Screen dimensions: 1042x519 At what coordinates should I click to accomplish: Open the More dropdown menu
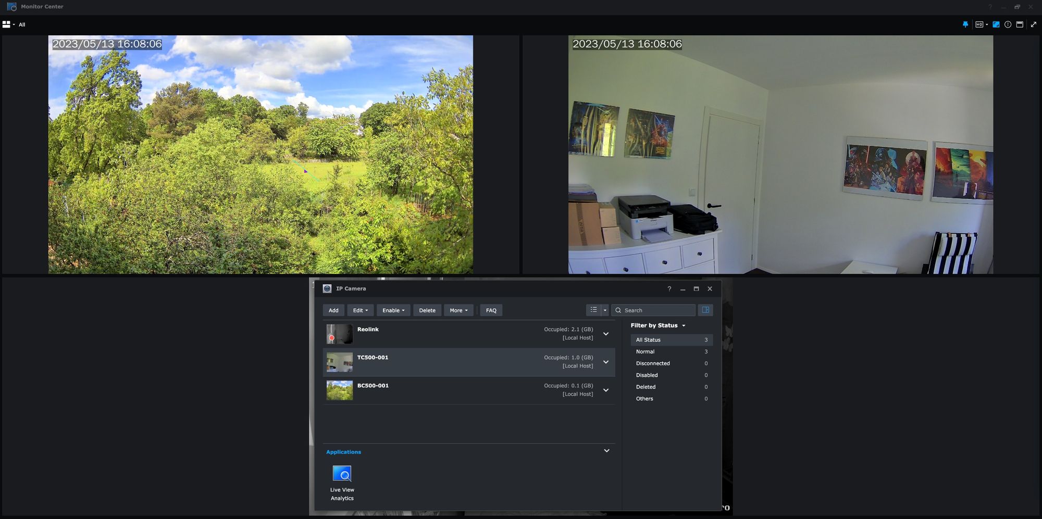[458, 310]
